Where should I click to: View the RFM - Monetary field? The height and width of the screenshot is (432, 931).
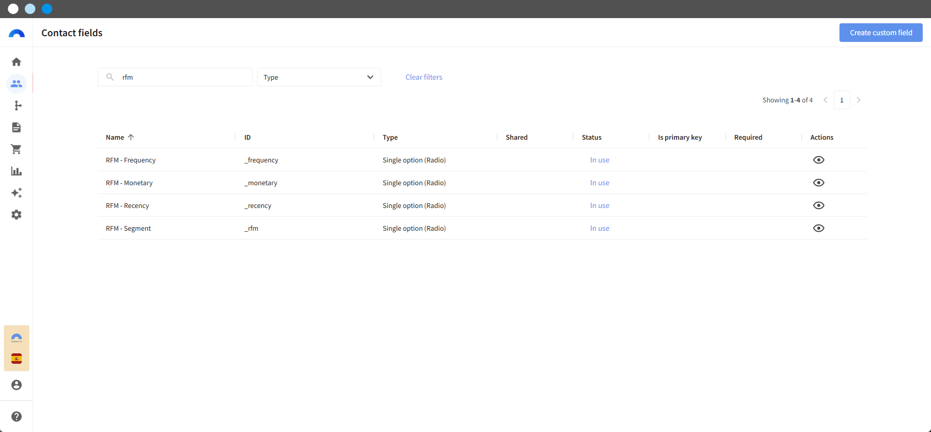(819, 183)
